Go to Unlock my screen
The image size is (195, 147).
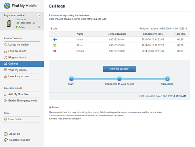click(18, 77)
